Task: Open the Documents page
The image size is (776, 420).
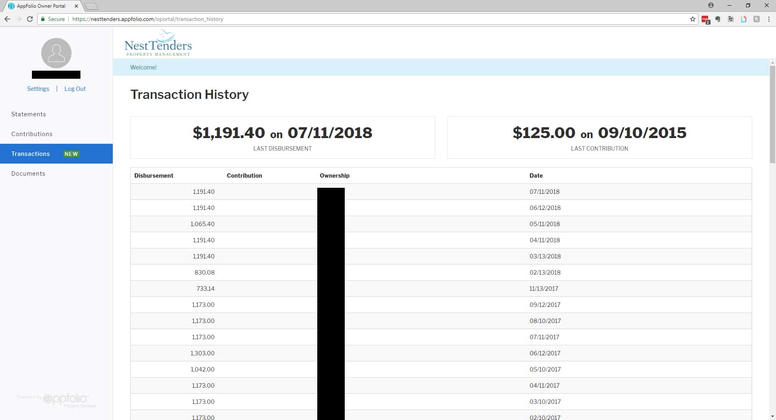Action: pos(28,174)
